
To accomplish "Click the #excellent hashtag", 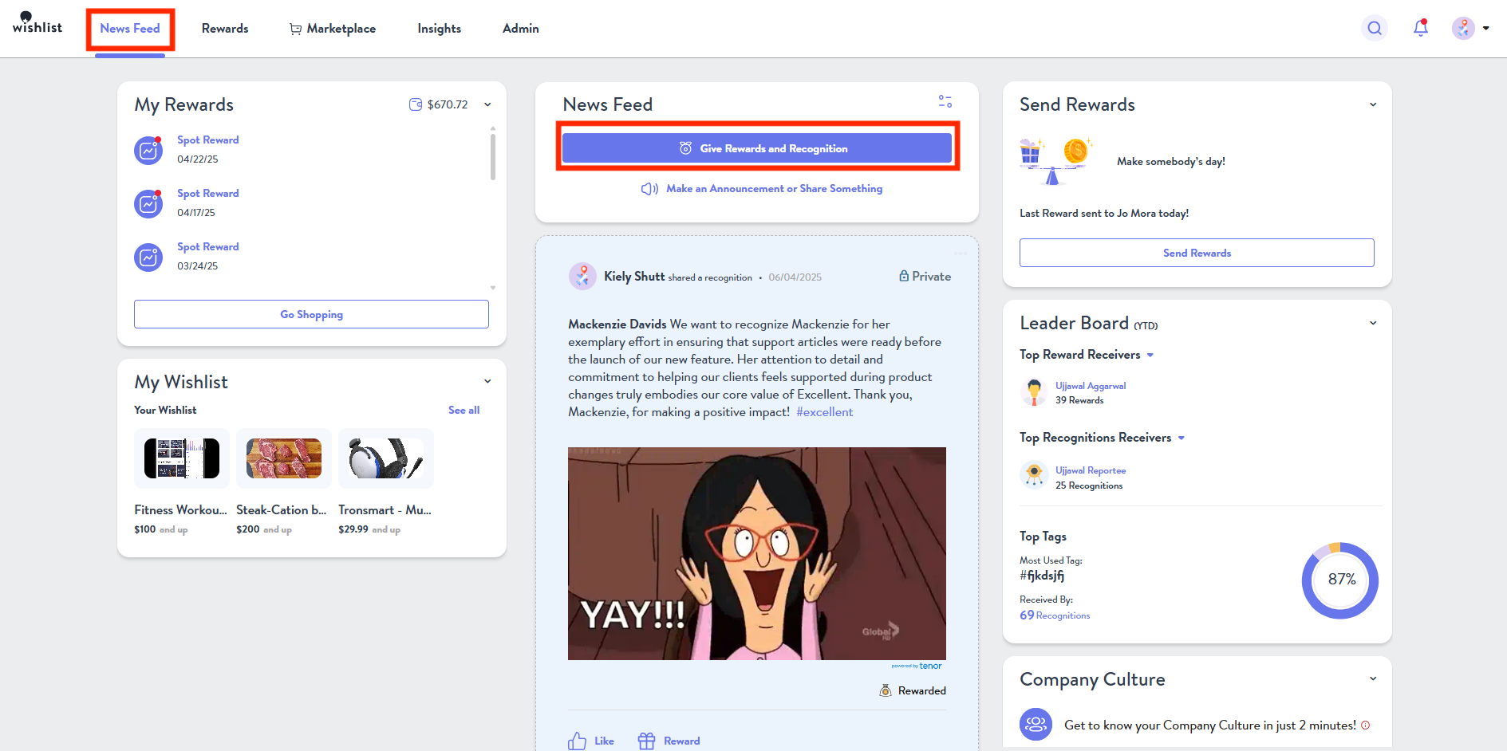I will 824,412.
